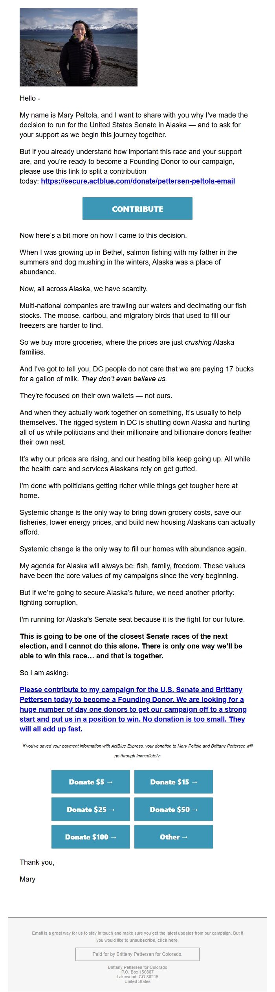
Task: Click the P.O. Box 150887 mailing address
Action: click(x=137, y=972)
